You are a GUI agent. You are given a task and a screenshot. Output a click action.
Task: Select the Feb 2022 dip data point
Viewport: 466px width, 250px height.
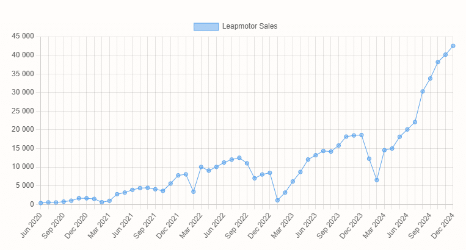(x=194, y=191)
